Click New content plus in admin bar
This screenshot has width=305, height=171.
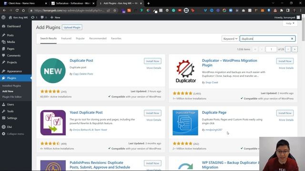tap(55, 18)
